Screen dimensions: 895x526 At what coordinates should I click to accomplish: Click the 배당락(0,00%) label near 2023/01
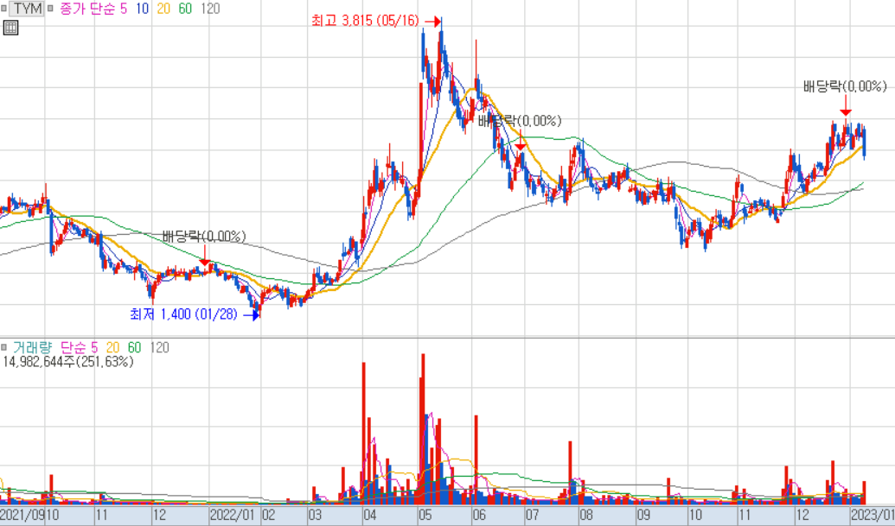click(x=845, y=86)
